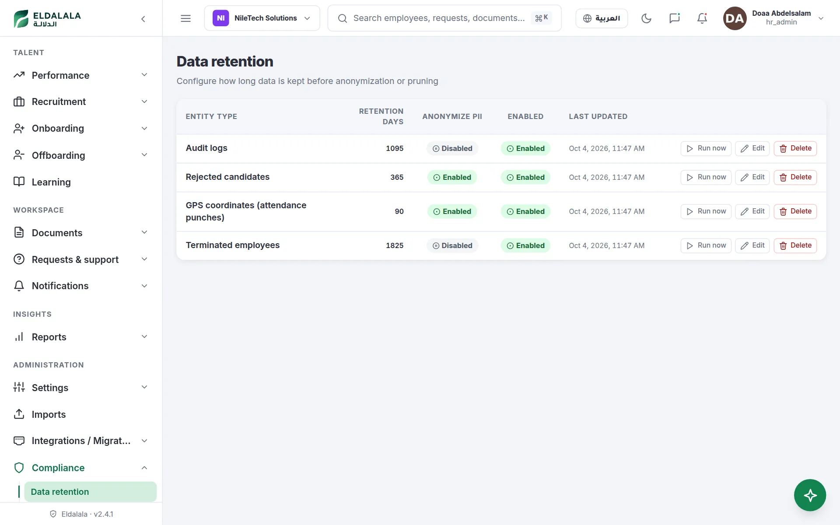Switch language to العربية
The height and width of the screenshot is (525, 840).
602,18
